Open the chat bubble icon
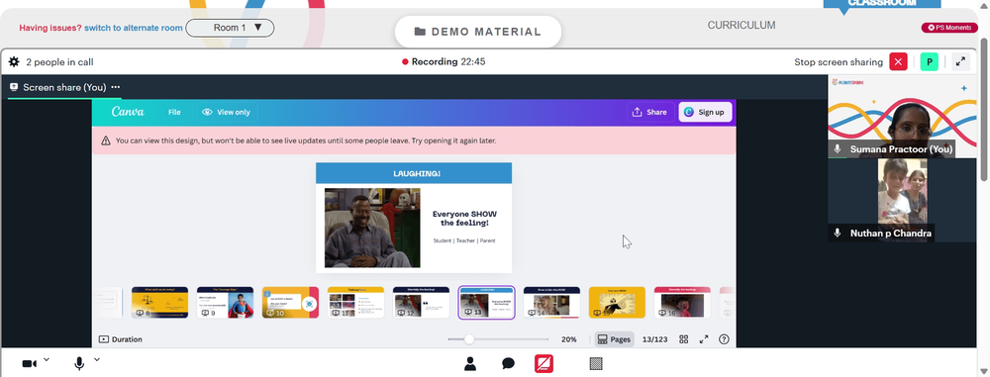The image size is (990, 377). click(x=508, y=364)
